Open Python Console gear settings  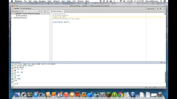click(162, 62)
